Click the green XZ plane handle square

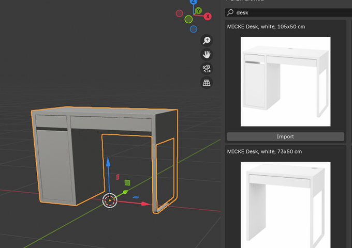(127, 182)
